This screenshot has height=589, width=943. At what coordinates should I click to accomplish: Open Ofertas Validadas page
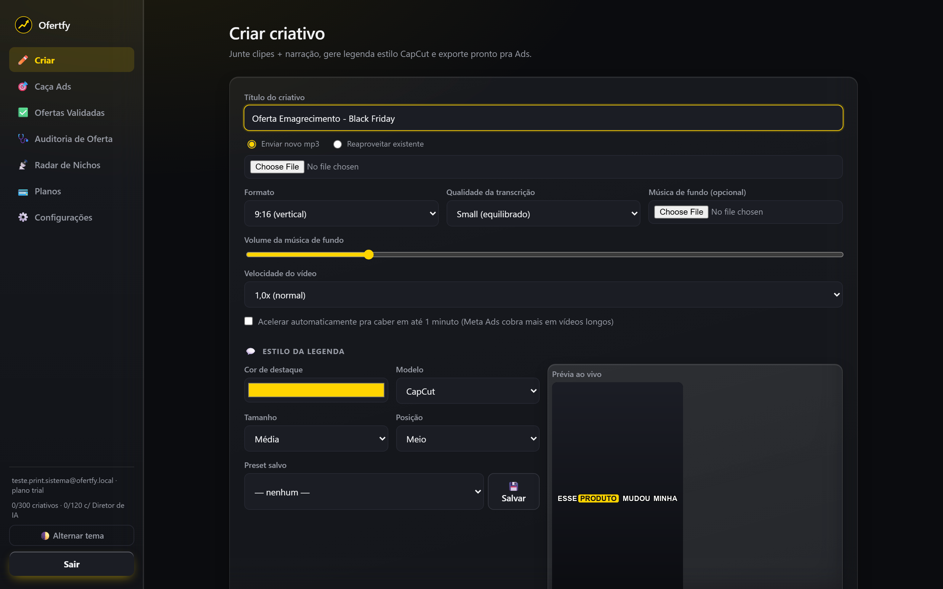[x=72, y=112]
